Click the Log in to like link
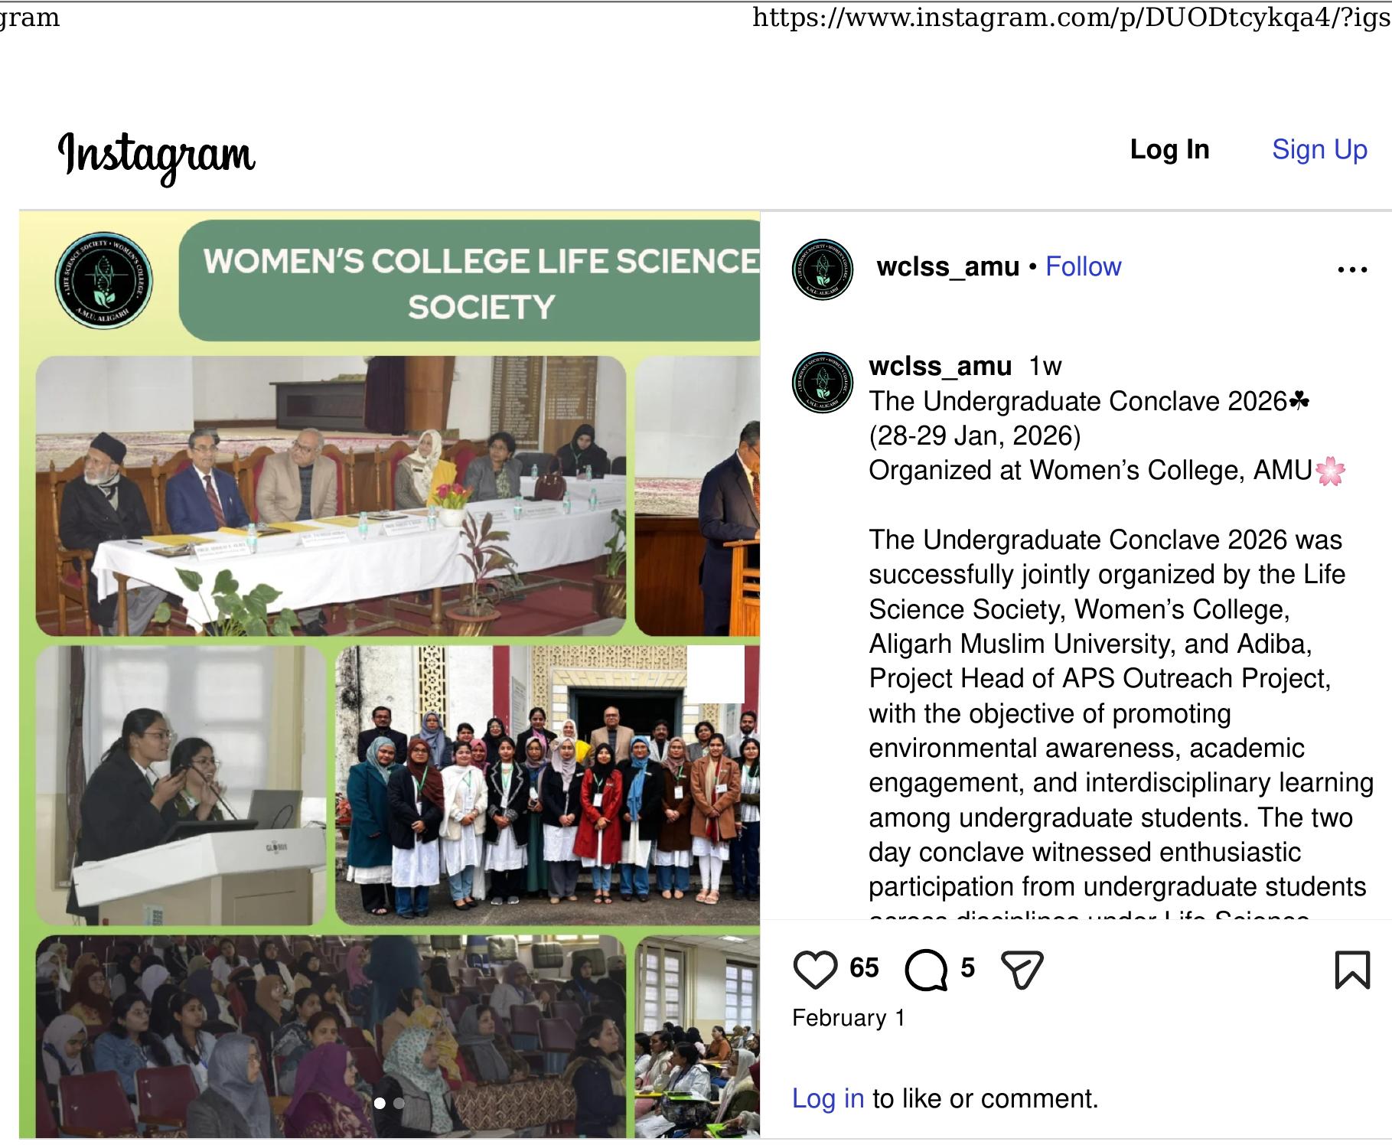 pyautogui.click(x=828, y=1098)
